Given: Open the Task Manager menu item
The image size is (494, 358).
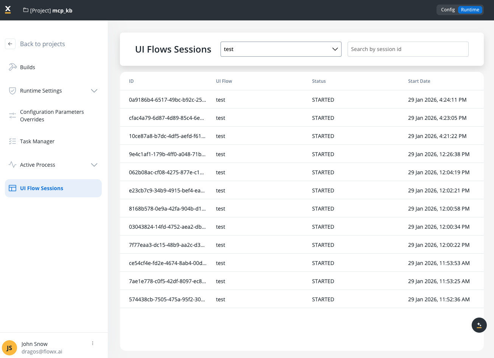Looking at the screenshot, I should pyautogui.click(x=37, y=141).
